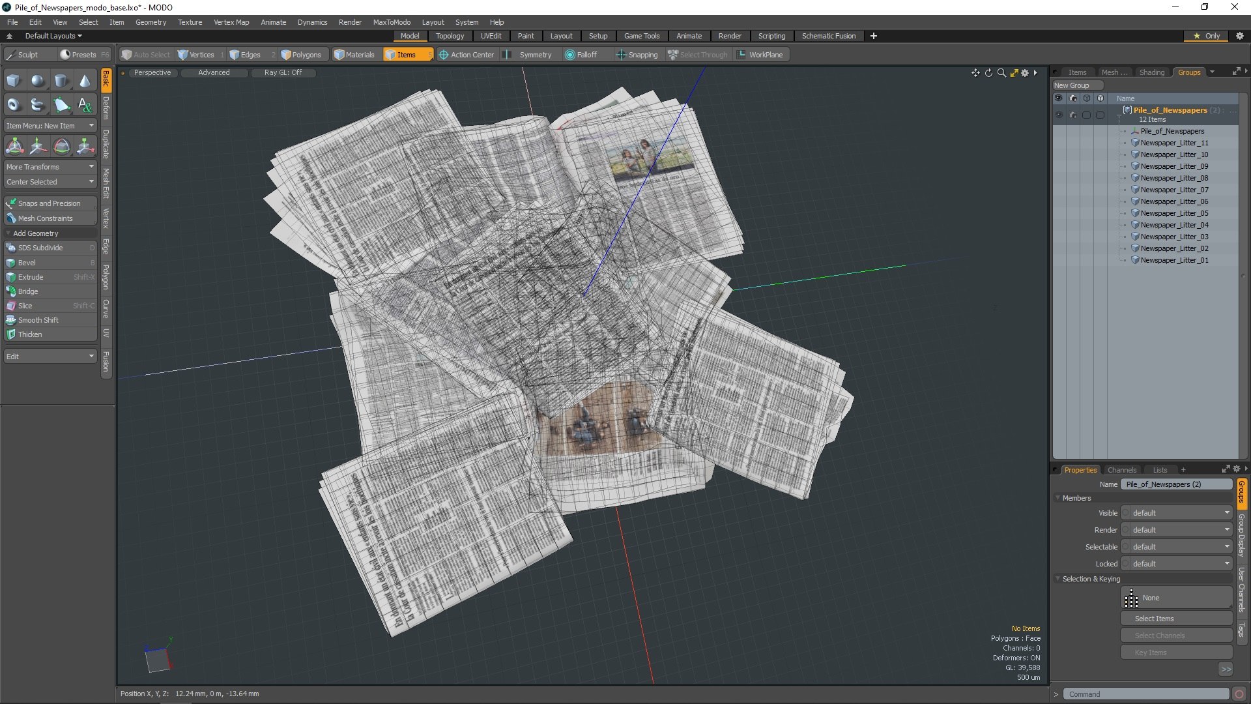Viewport: 1251px width, 704px height.
Task: Open Item Menu: New Item dropdown
Action: tap(50, 126)
